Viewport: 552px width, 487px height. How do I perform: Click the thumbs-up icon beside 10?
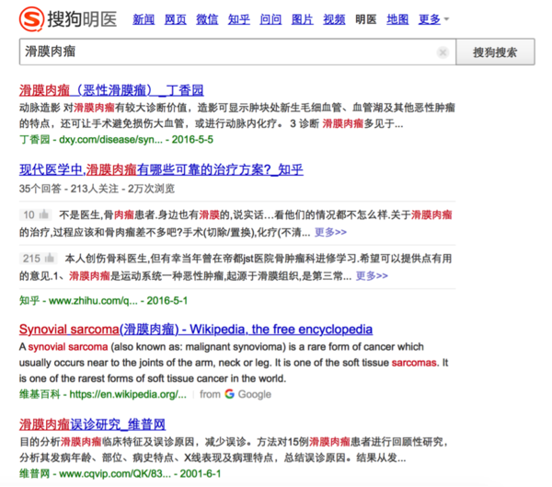(44, 215)
